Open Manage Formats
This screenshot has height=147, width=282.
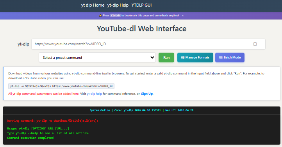click(195, 57)
